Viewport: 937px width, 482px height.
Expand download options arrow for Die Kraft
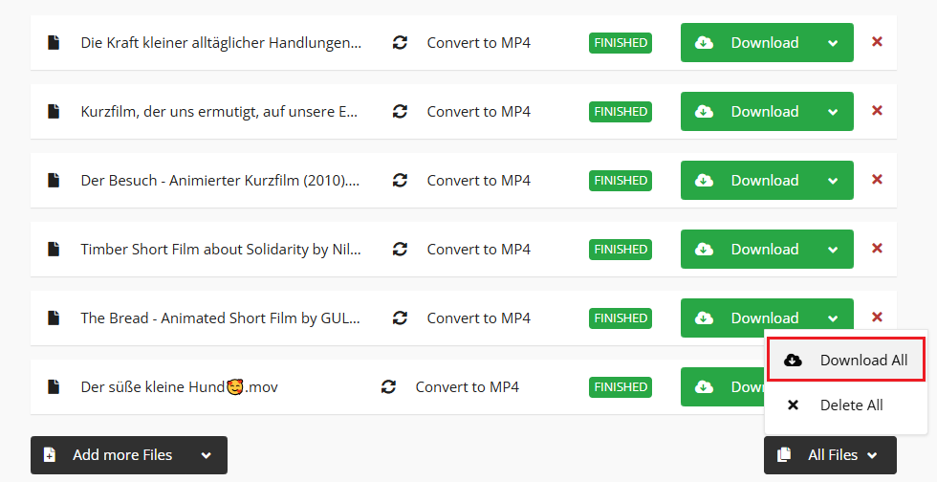click(x=833, y=43)
